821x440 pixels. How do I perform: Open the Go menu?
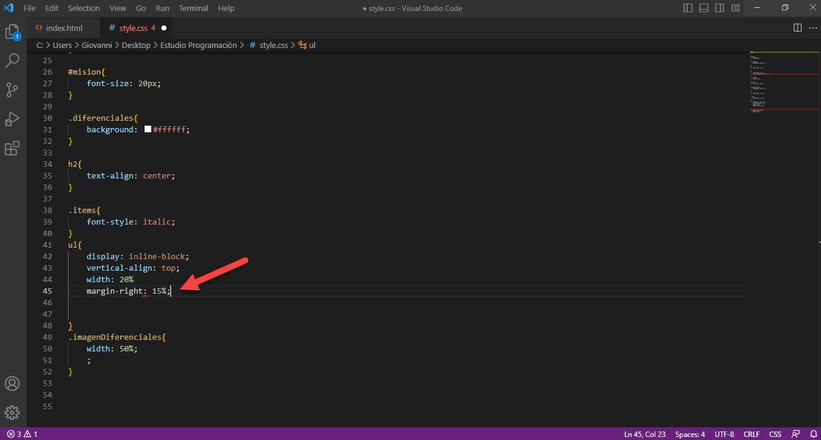(x=141, y=8)
